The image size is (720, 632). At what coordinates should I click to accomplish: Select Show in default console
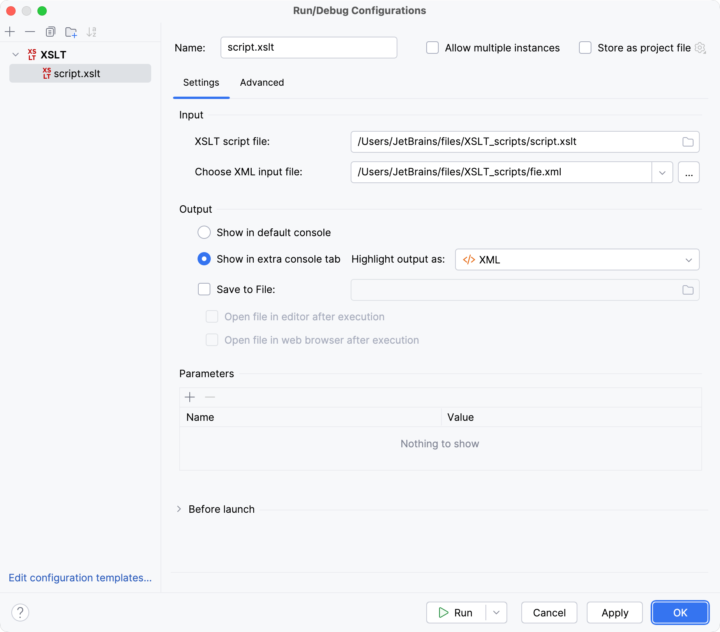click(x=204, y=232)
